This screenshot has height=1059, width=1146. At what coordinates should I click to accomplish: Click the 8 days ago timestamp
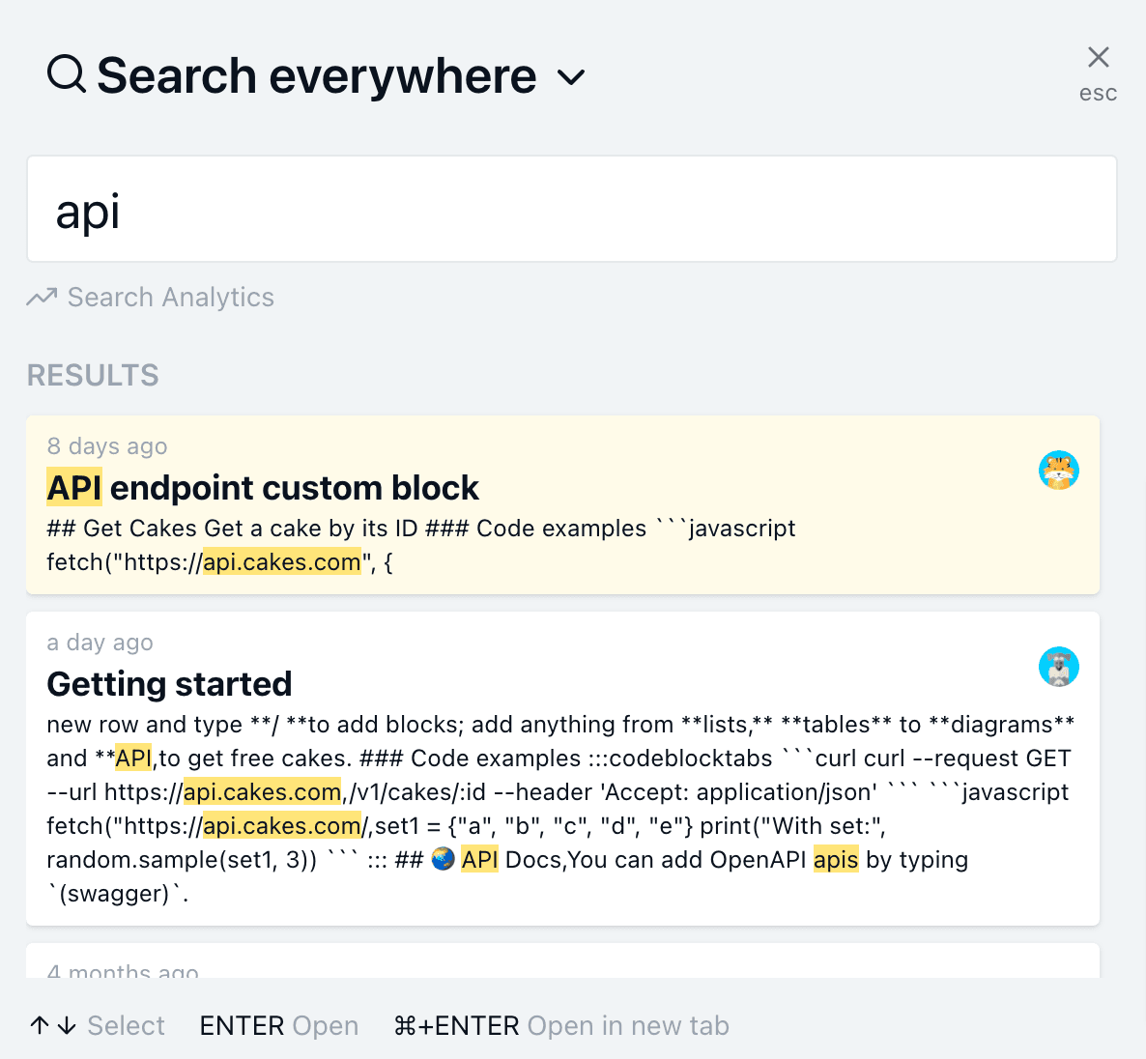[106, 445]
